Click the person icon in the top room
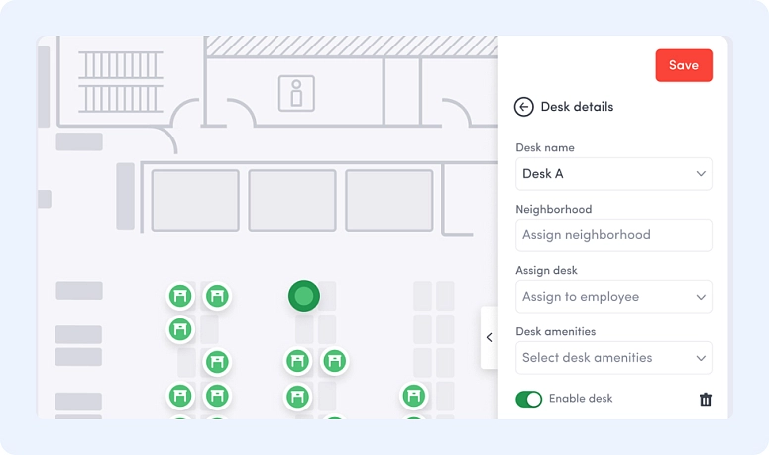 pyautogui.click(x=295, y=93)
